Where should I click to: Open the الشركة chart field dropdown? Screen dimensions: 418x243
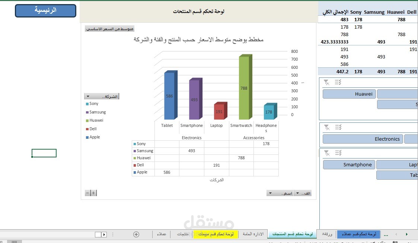pos(102,96)
